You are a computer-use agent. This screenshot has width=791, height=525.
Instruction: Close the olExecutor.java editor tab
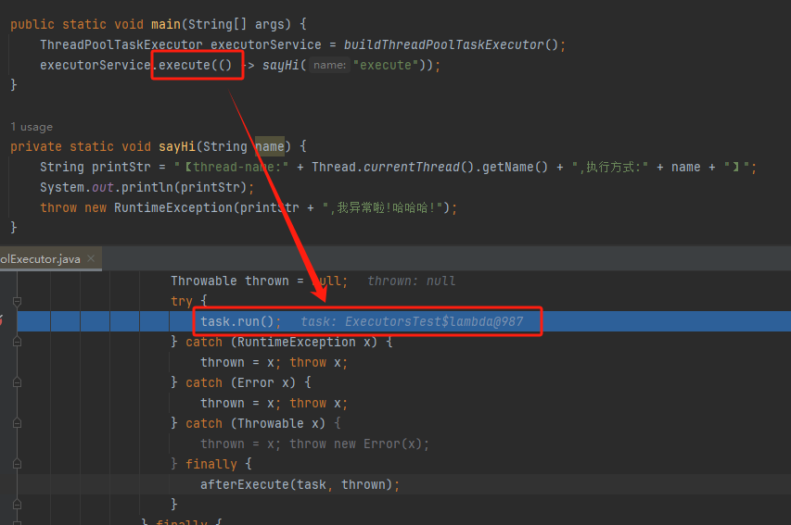pos(91,258)
